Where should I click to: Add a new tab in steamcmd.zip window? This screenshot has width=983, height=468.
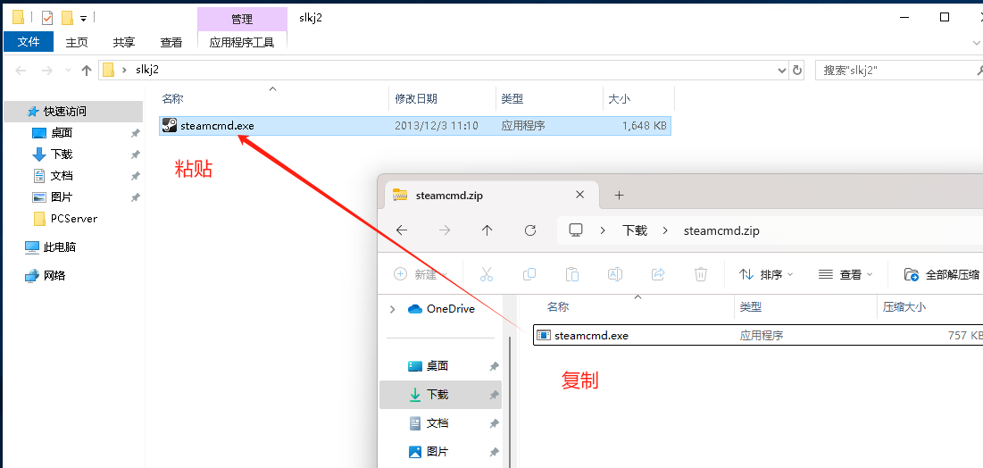[x=620, y=195]
